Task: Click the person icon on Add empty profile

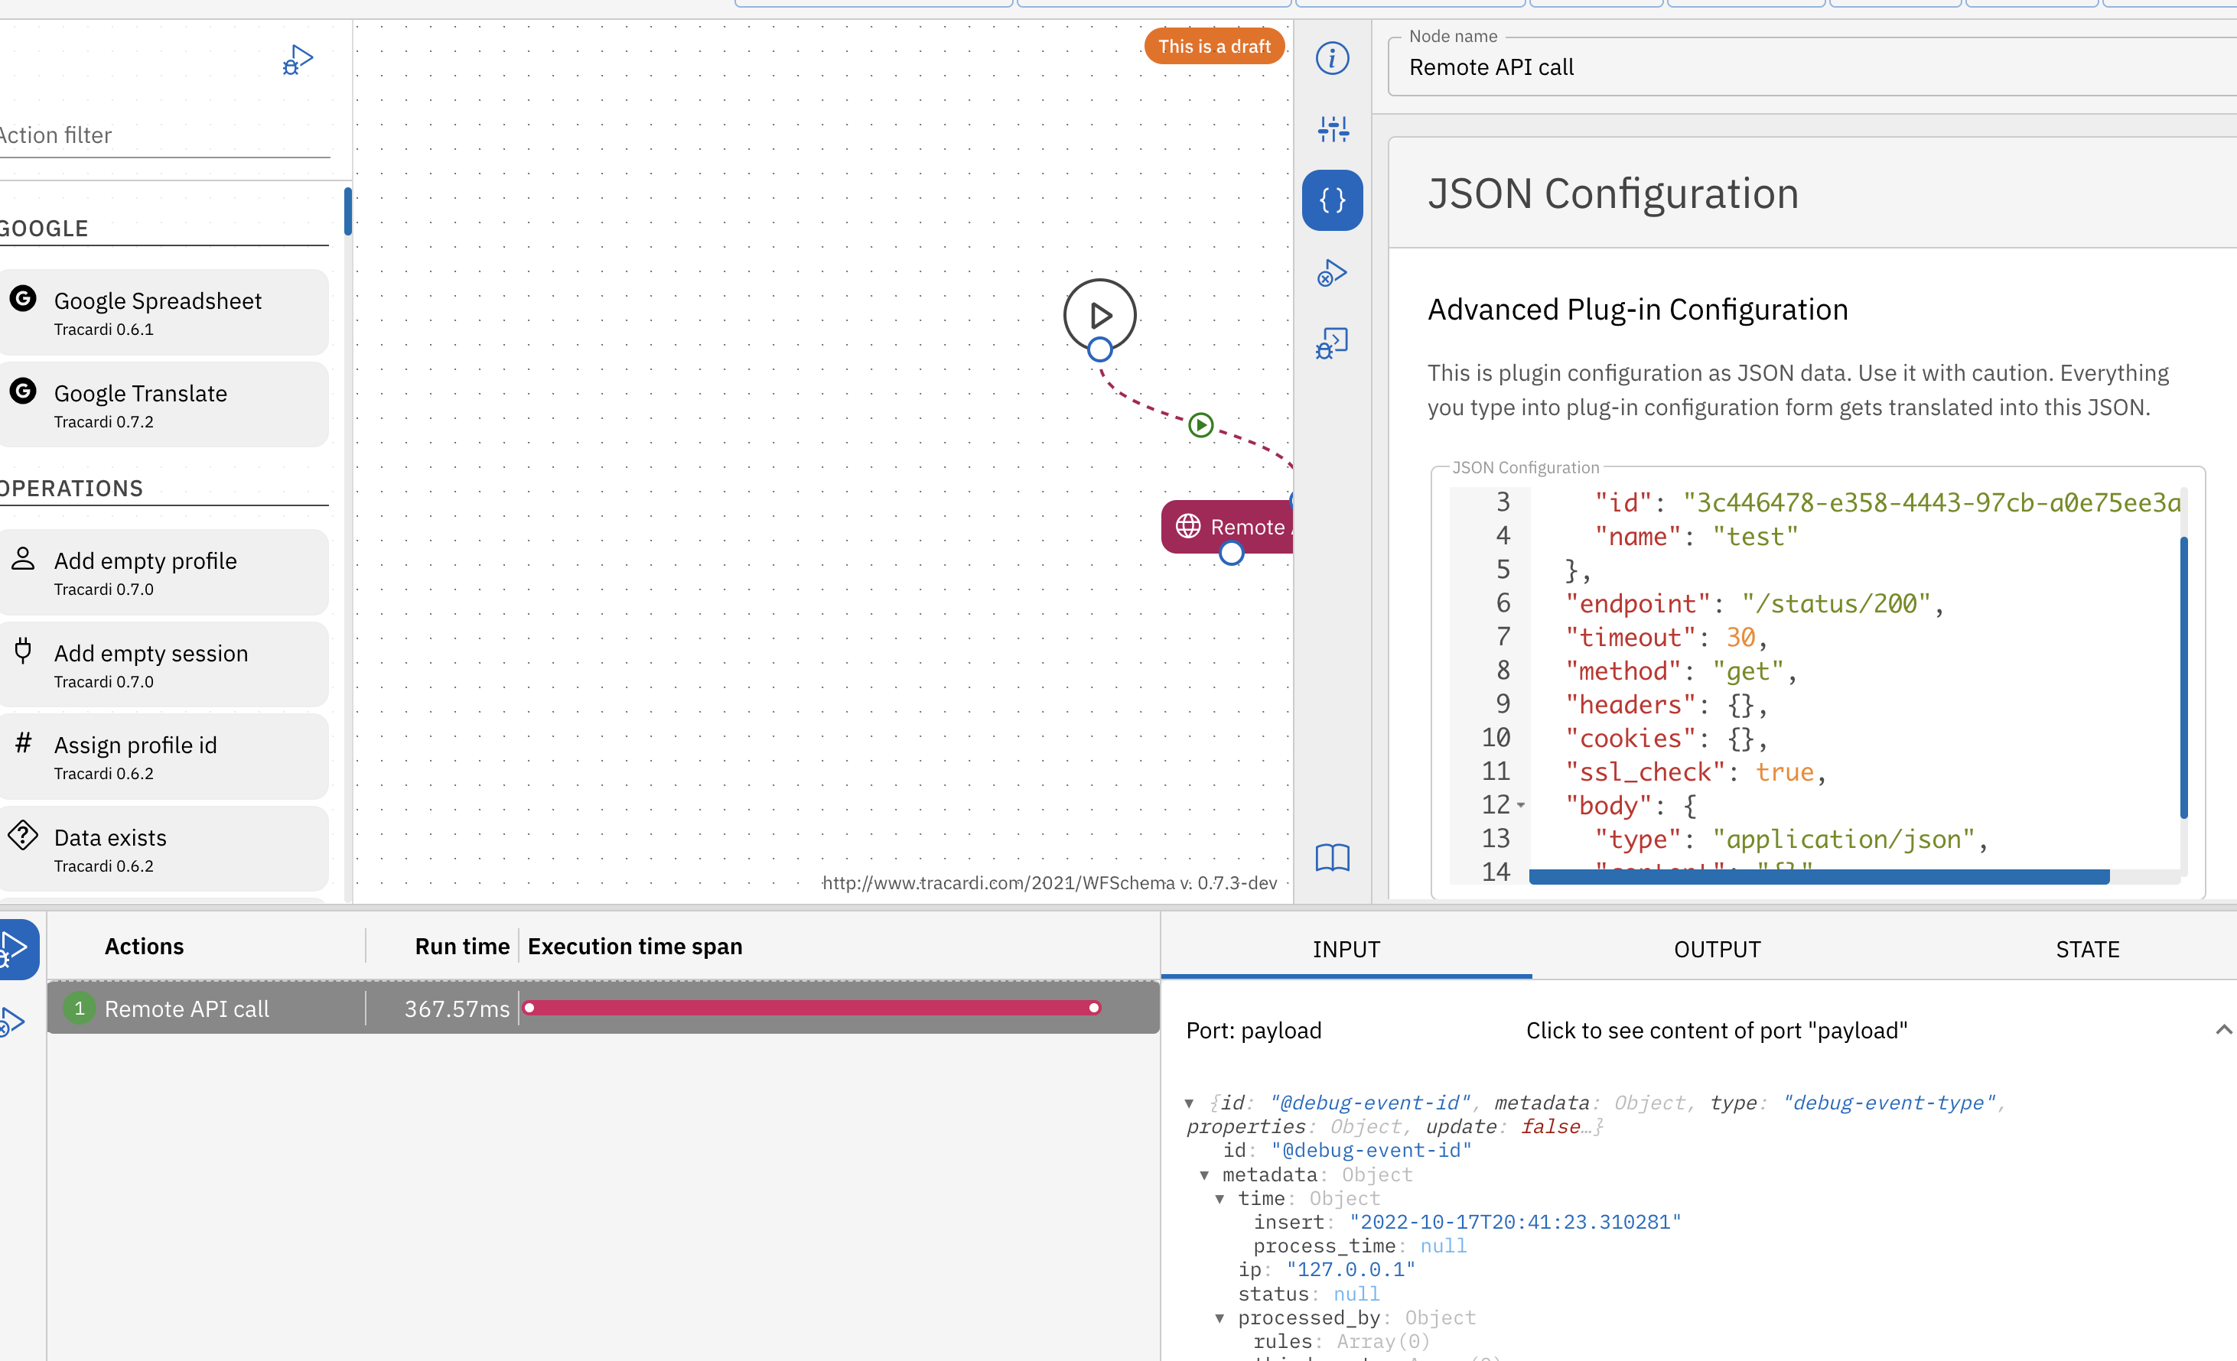Action: point(24,560)
